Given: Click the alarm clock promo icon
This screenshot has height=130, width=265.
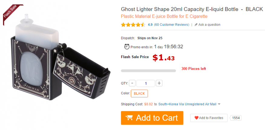Looking at the screenshot, I should click(127, 47).
